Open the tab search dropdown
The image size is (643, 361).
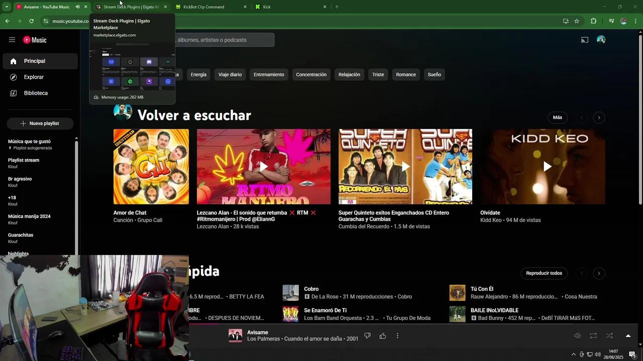coord(7,7)
